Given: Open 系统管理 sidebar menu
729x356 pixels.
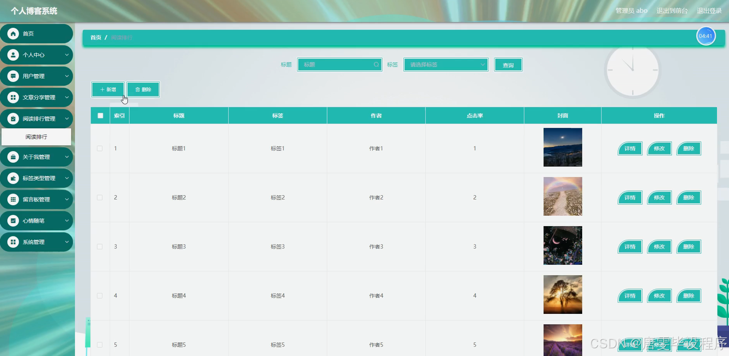Looking at the screenshot, I should pyautogui.click(x=36, y=242).
